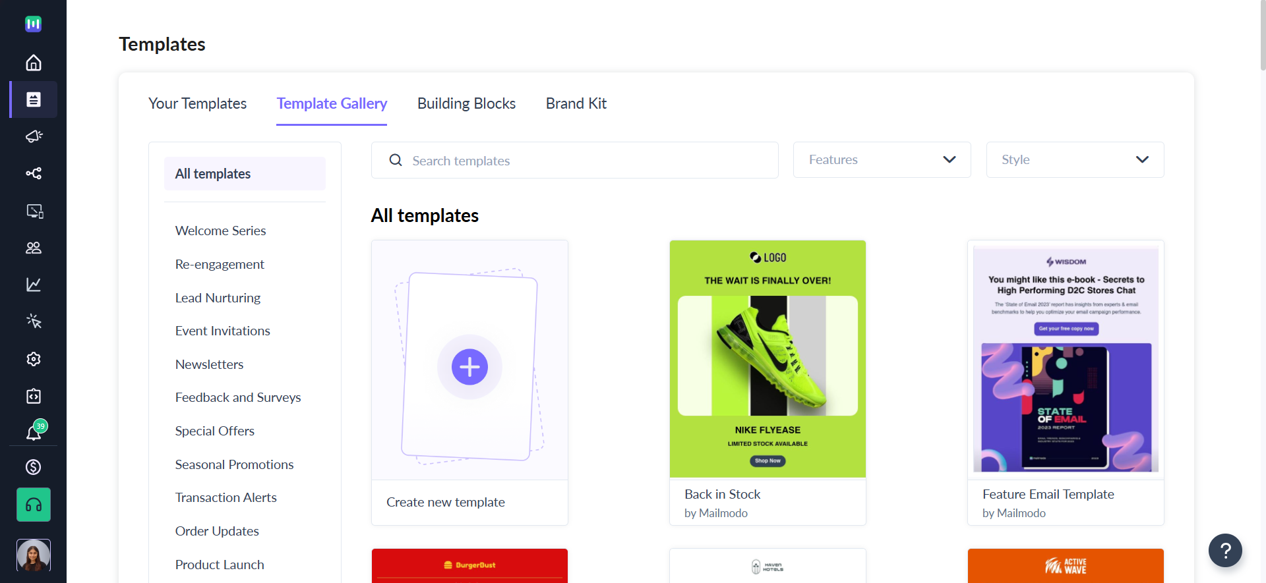The width and height of the screenshot is (1266, 583).
Task: Click the green headset support icon
Action: coord(34,505)
